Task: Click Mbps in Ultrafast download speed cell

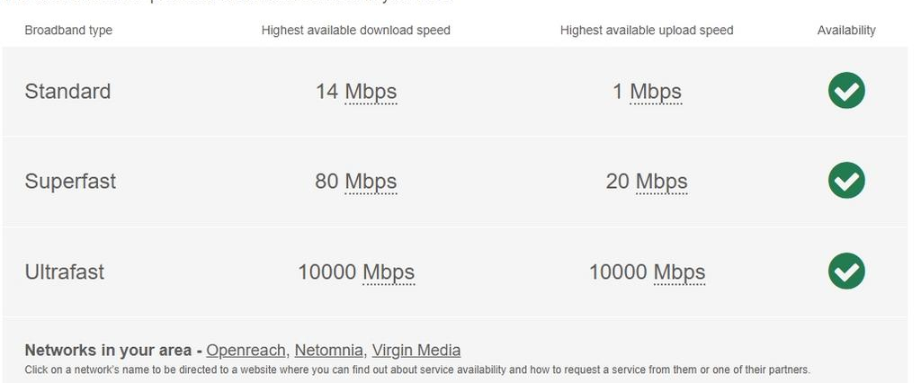Action: (389, 272)
